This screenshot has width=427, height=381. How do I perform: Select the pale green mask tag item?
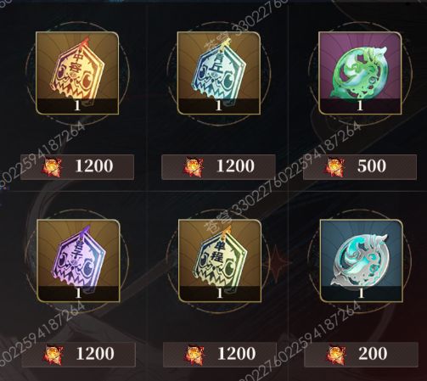coord(220,261)
